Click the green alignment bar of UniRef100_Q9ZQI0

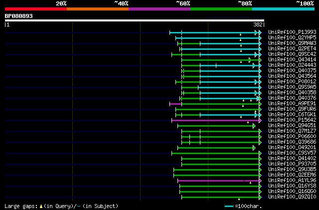click(221, 197)
